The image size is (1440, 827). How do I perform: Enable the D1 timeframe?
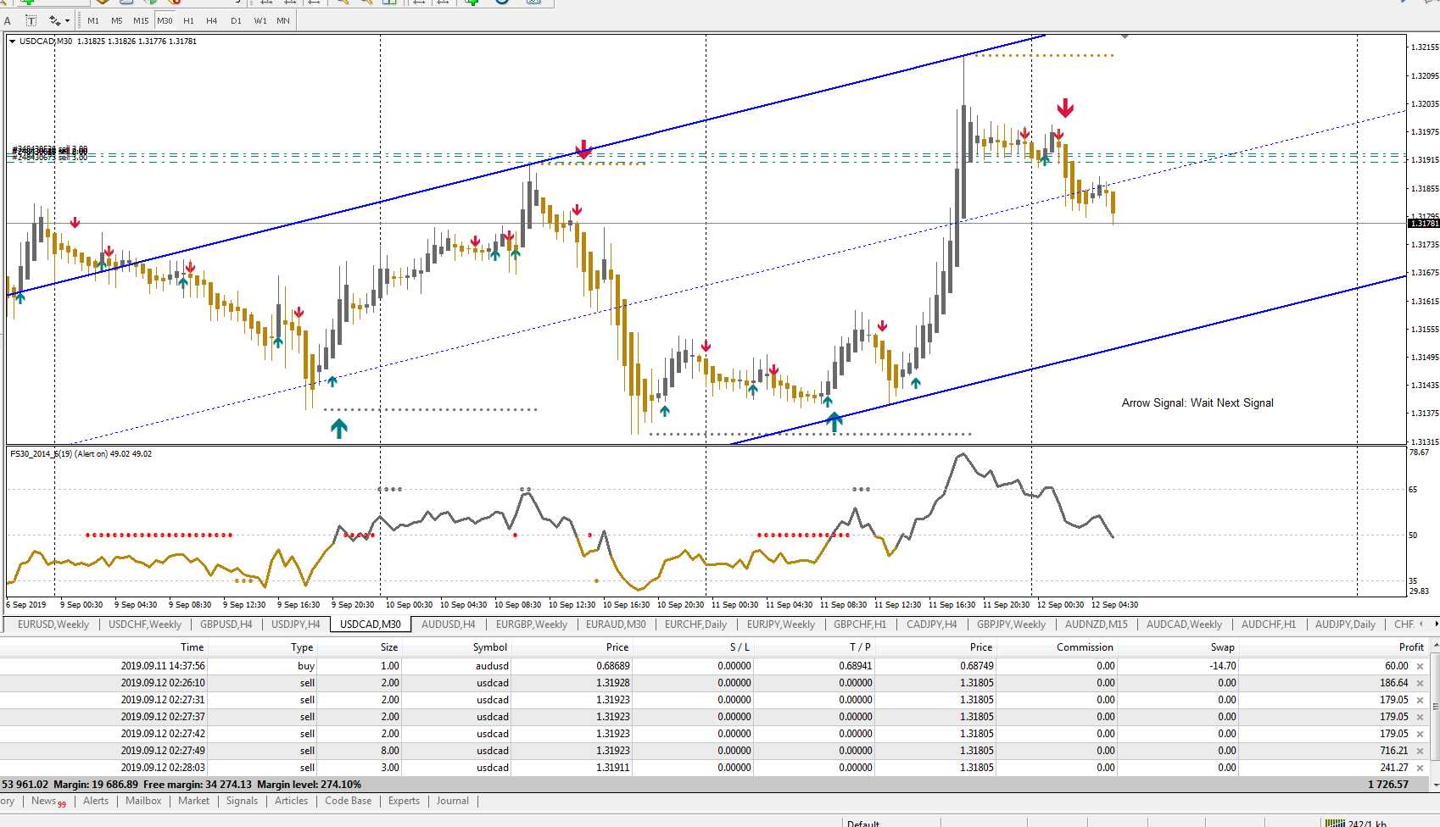(236, 20)
